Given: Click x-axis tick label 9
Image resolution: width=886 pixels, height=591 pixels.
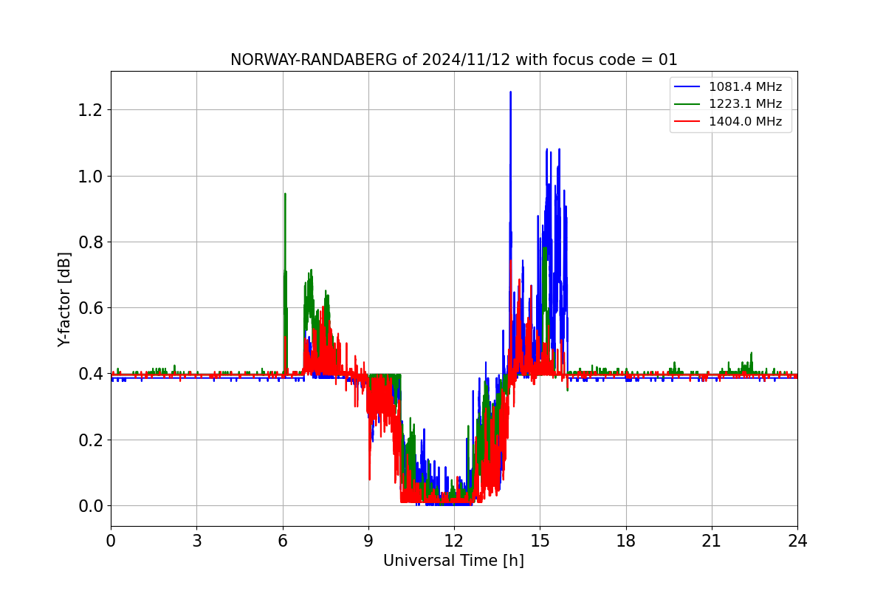Looking at the screenshot, I should pyautogui.click(x=368, y=541).
